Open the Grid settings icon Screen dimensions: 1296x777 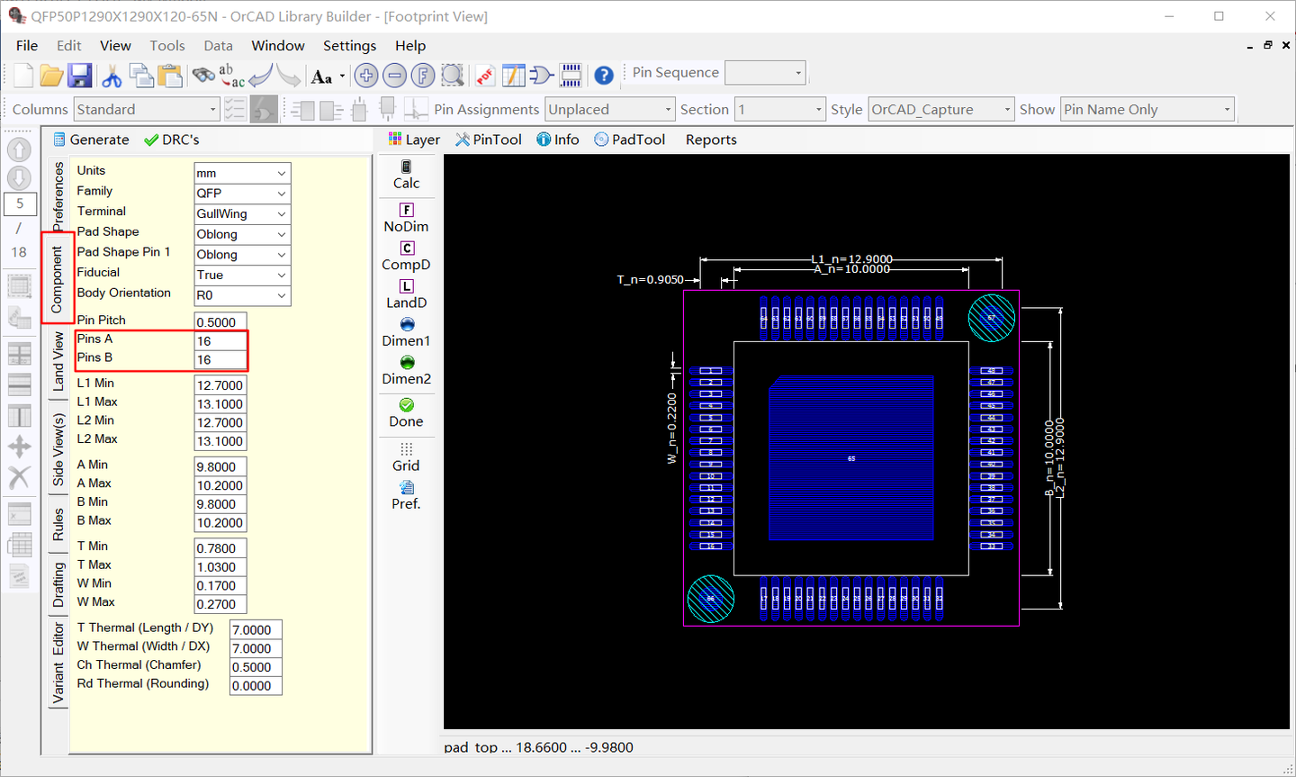click(406, 456)
